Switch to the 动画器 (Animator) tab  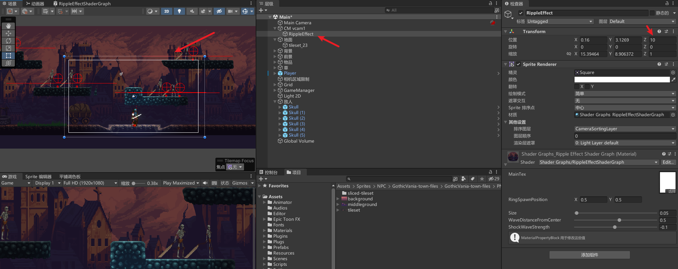pyautogui.click(x=35, y=4)
